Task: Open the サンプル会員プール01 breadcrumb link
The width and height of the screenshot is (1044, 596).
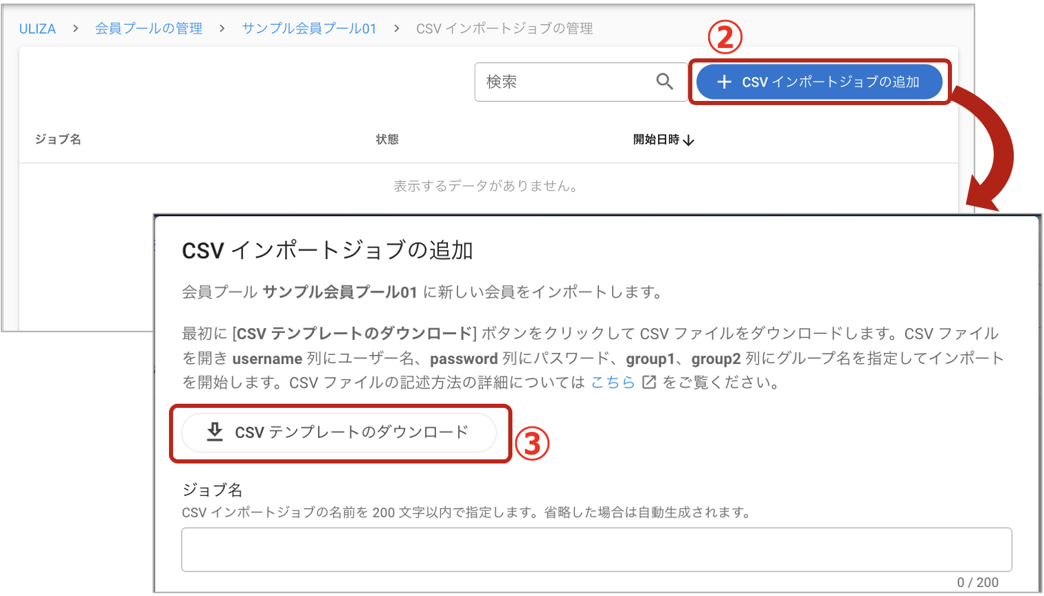Action: (x=309, y=28)
